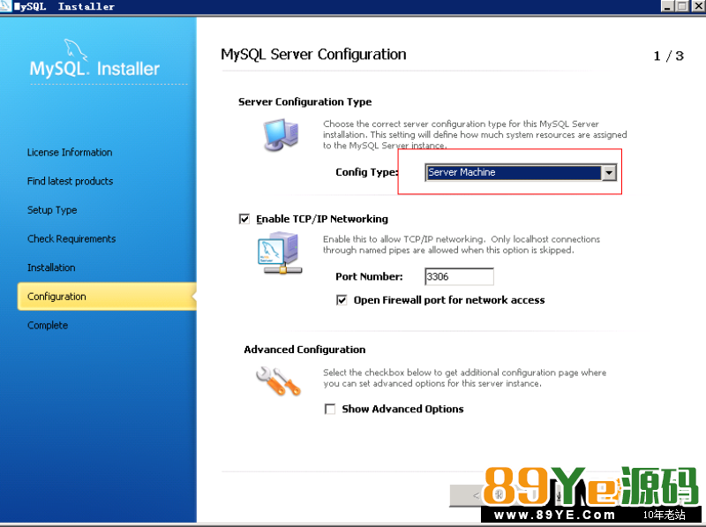This screenshot has width=706, height=527.
Task: Select the Server Machine combo box value
Action: pos(514,172)
